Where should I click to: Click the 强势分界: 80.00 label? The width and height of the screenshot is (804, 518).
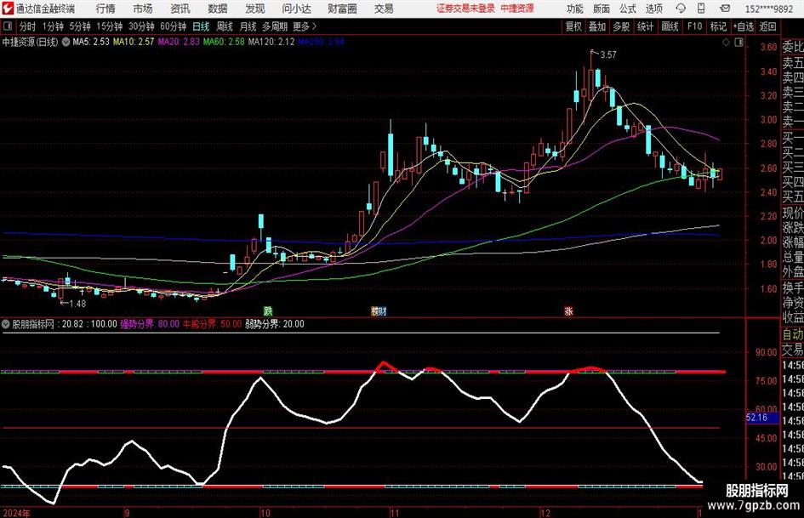[x=150, y=324]
